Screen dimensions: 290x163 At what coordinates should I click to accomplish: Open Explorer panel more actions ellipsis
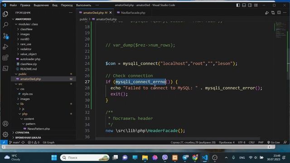point(71,13)
